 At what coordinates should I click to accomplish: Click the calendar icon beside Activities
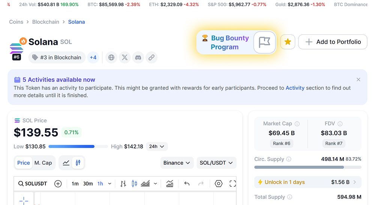click(x=17, y=79)
